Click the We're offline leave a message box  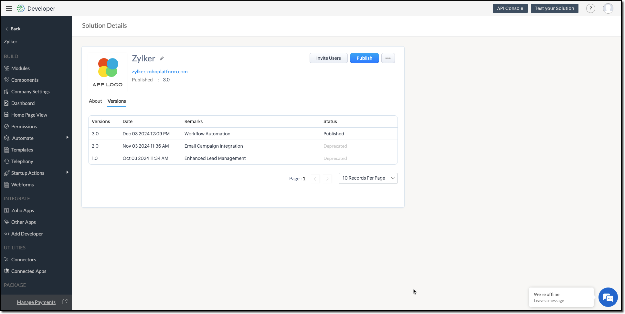(x=561, y=297)
